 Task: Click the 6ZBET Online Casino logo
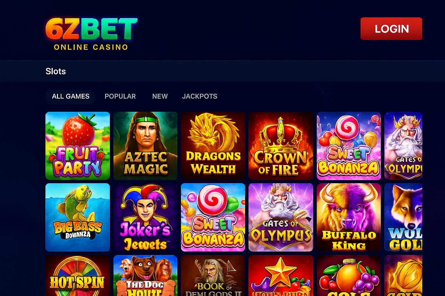tap(91, 34)
